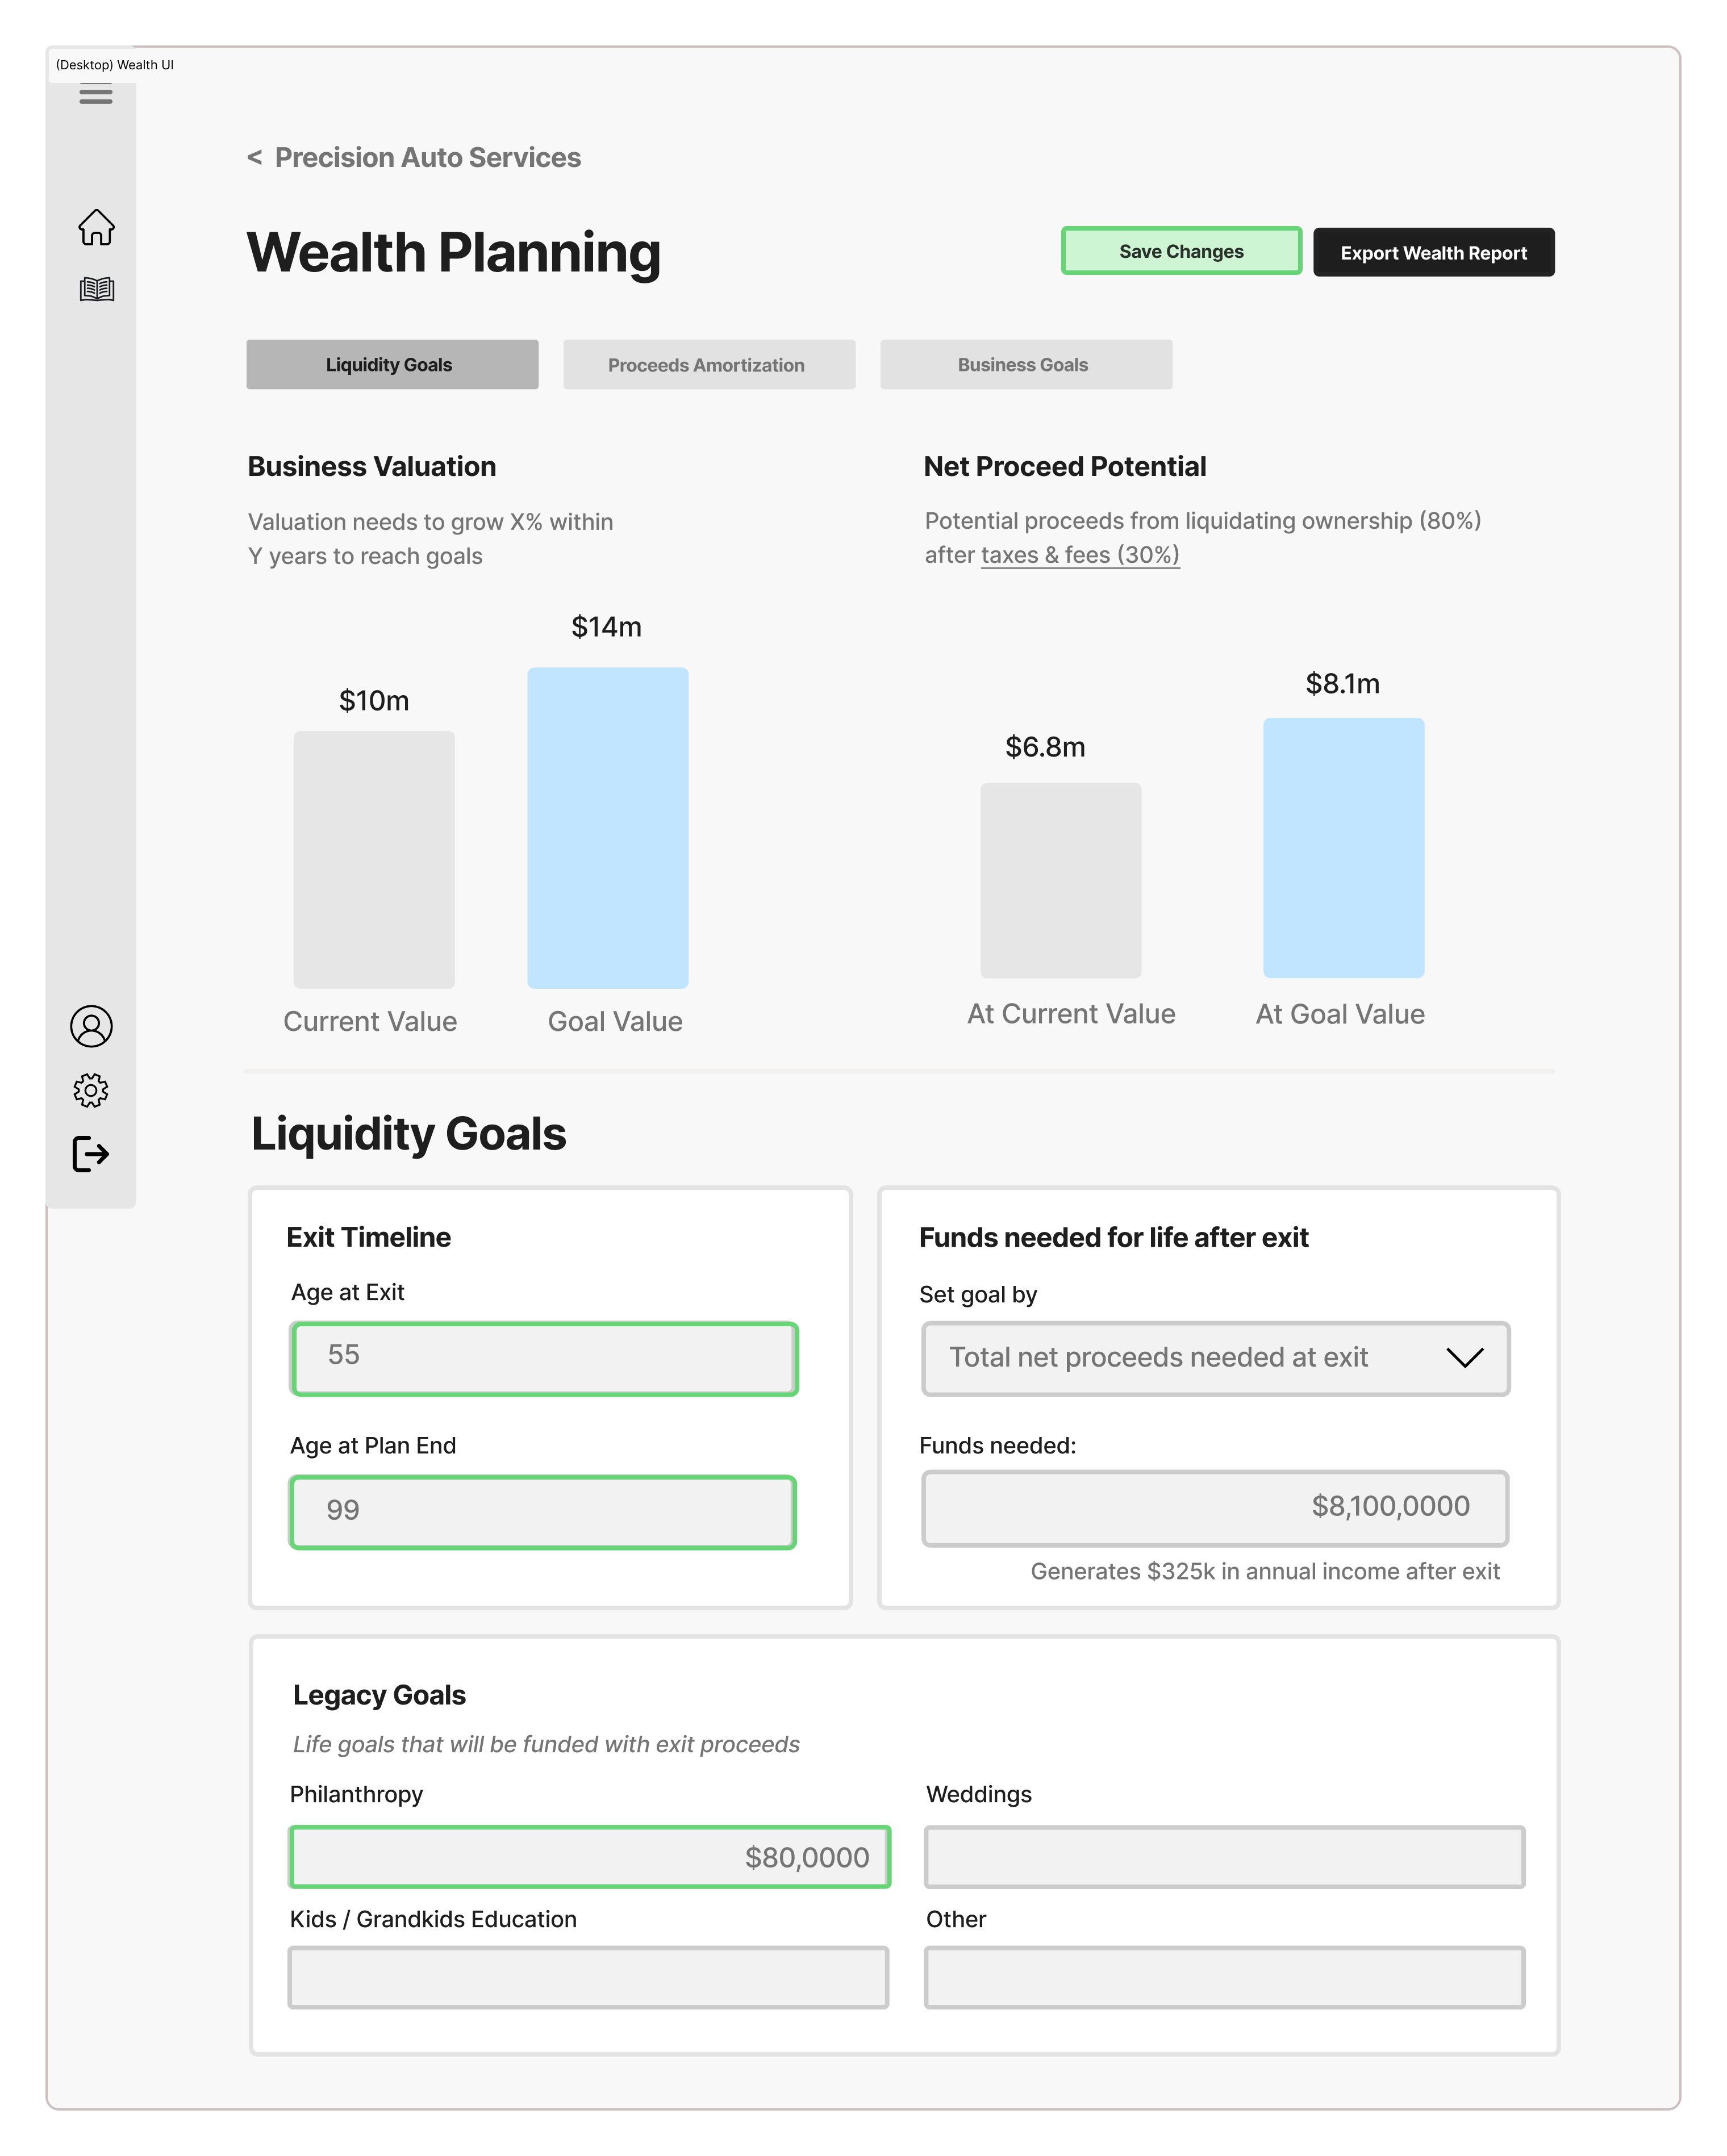Go to the Home icon
This screenshot has width=1727, height=2156.
tap(96, 227)
